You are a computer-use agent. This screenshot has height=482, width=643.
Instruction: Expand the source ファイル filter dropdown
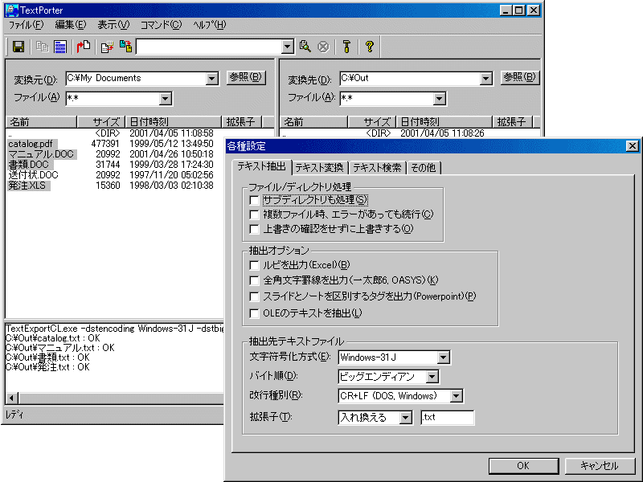pyautogui.click(x=166, y=98)
